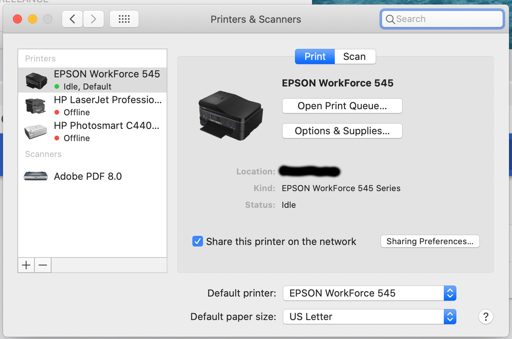Open Options & Supplies
Image resolution: width=512 pixels, height=339 pixels.
point(342,131)
